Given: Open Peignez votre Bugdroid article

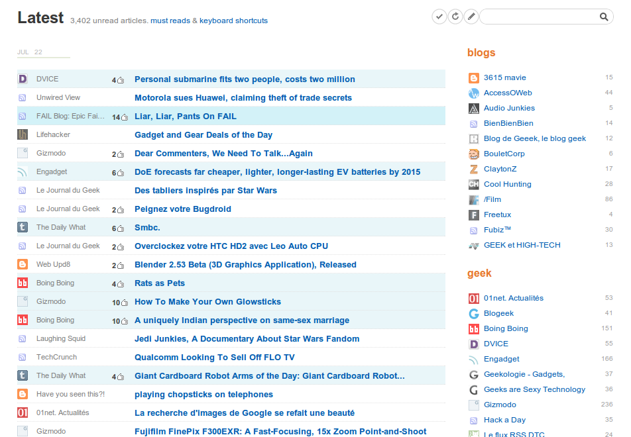Looking at the screenshot, I should point(183,209).
